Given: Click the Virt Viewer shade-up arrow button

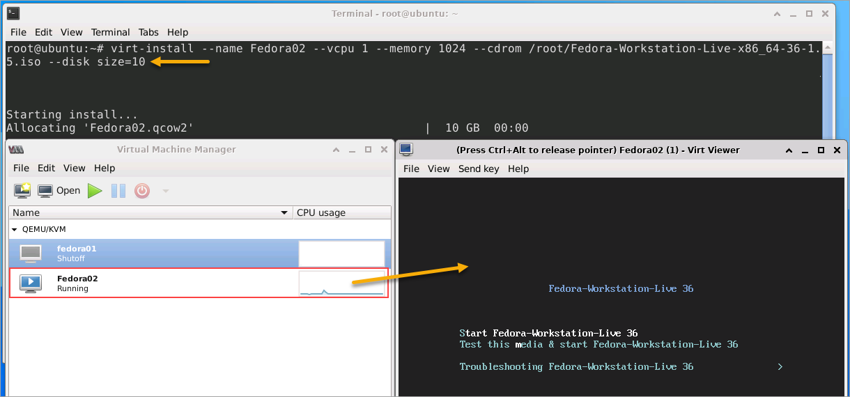Looking at the screenshot, I should point(789,150).
